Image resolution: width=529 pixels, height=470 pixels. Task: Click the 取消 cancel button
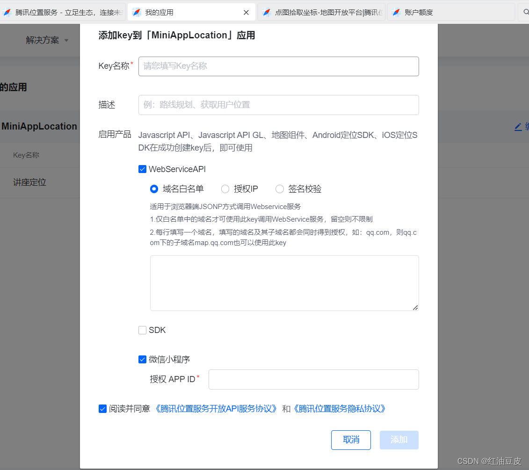coord(351,440)
